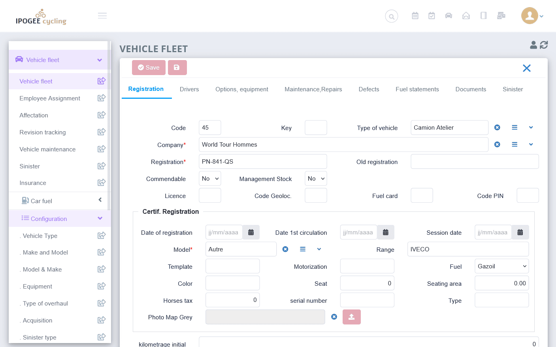This screenshot has height=347, width=556.
Task: Open the Defects tab
Action: 369,89
